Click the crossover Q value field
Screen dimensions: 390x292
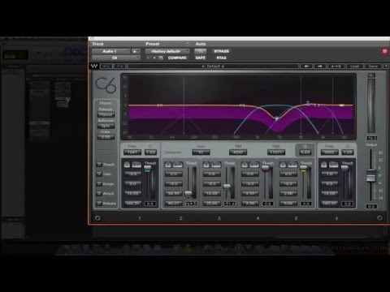point(305,152)
